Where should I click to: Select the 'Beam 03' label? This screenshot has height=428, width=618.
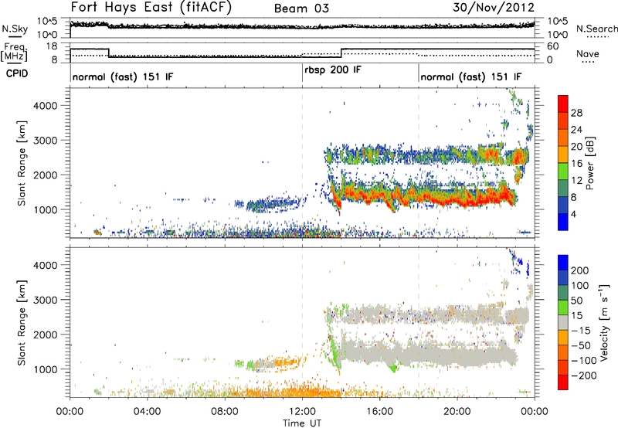pos(301,8)
